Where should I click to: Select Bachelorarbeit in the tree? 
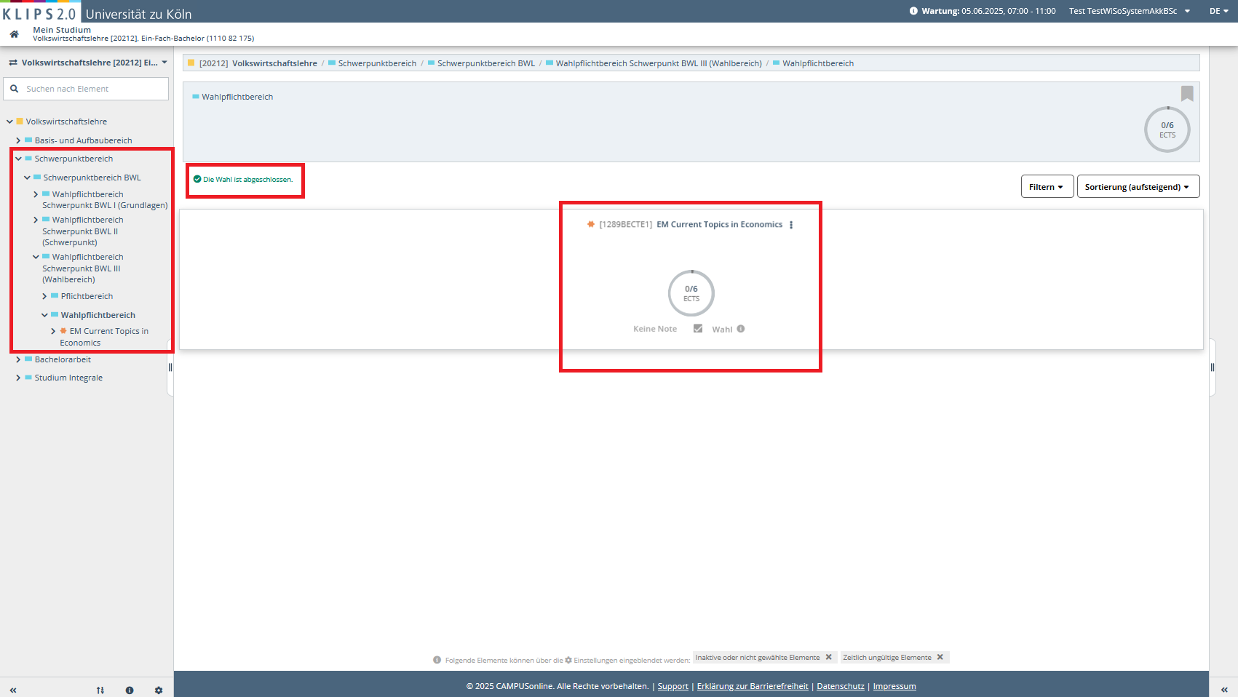coord(63,359)
